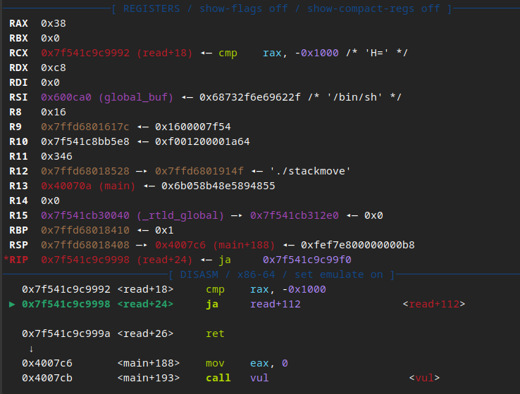The height and width of the screenshot is (394, 520).
Task: Click the global_buf address 0x600ca0
Action: tap(66, 98)
